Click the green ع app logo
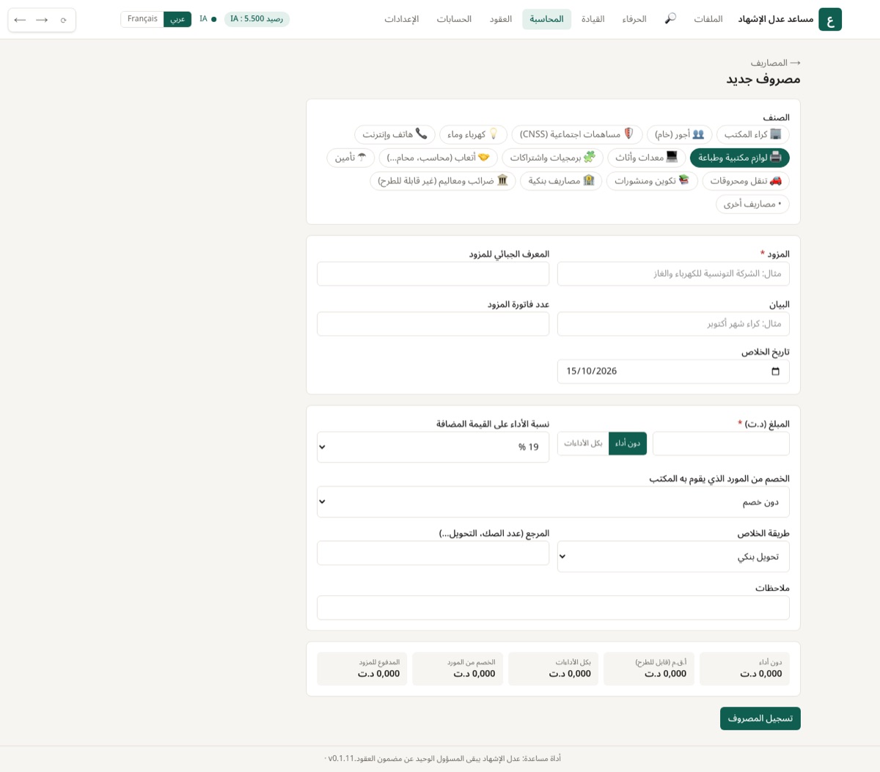Image resolution: width=880 pixels, height=772 pixels. pyautogui.click(x=830, y=19)
